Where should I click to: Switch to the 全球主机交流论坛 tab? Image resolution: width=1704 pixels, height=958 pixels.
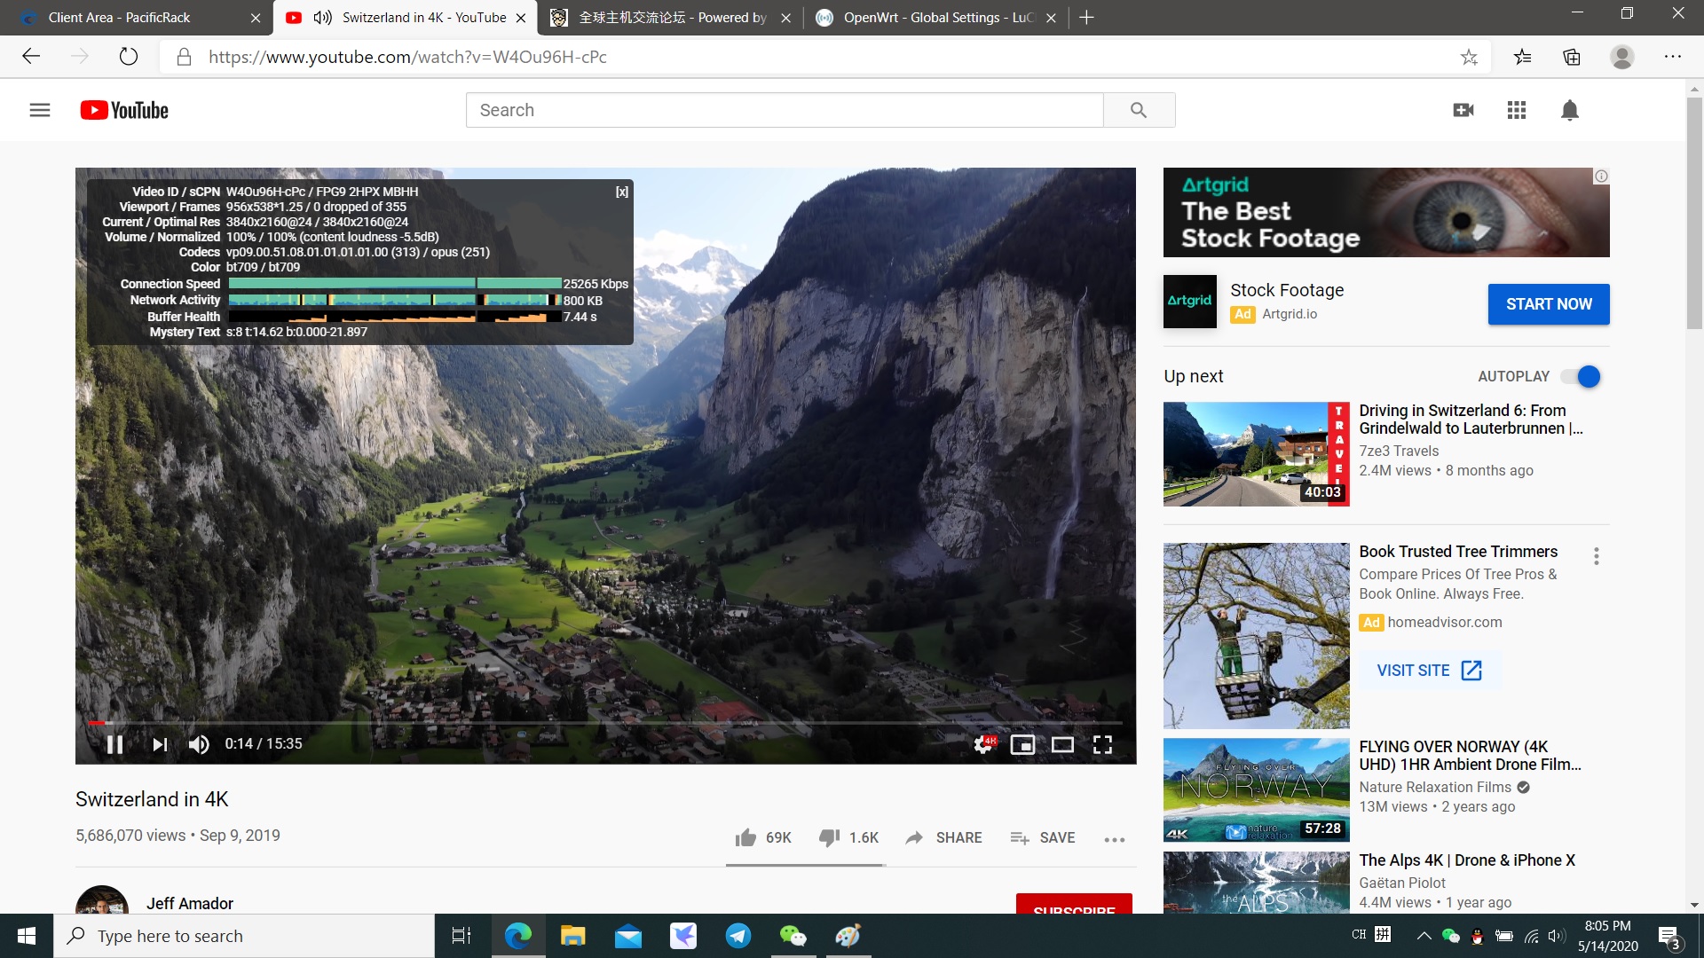670,18
